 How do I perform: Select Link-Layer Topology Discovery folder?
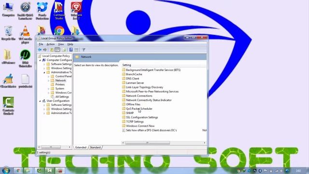click(x=142, y=87)
